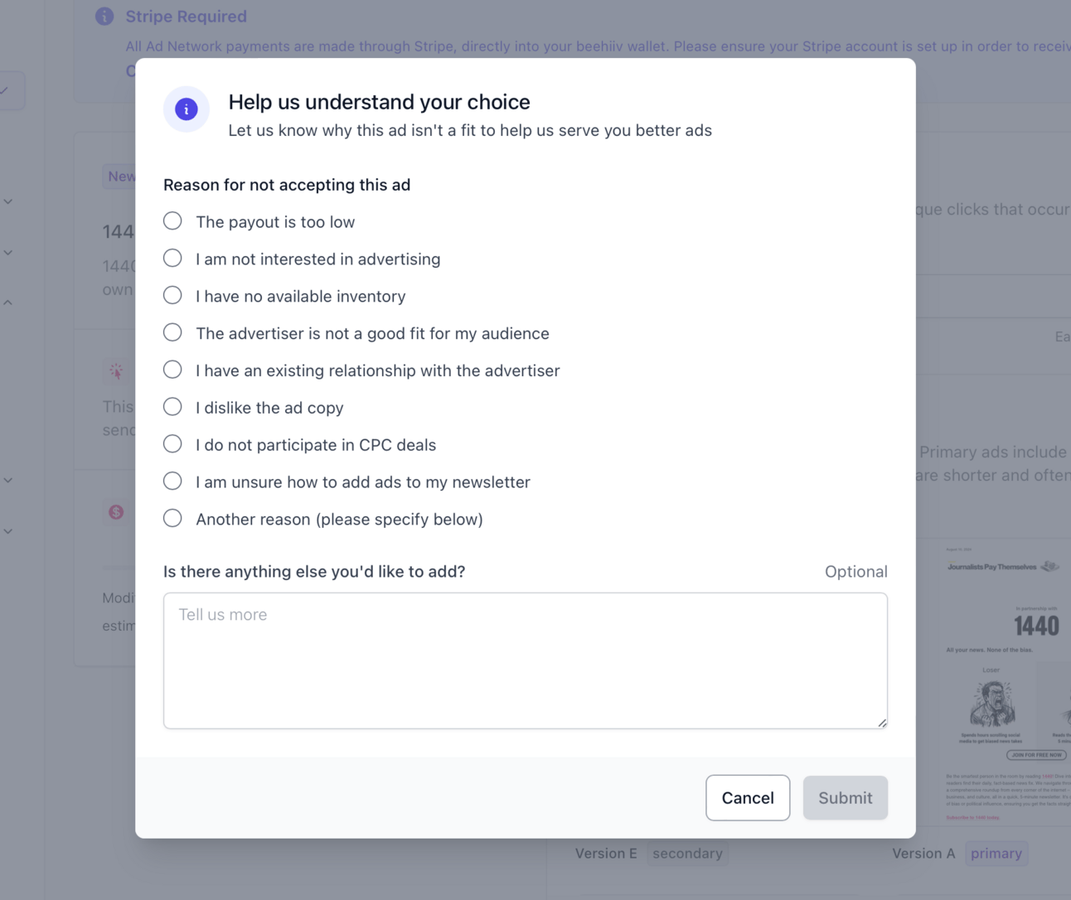Screen dimensions: 1071x900
Task: Click the info icon beside the dialog title
Action: coord(187,109)
